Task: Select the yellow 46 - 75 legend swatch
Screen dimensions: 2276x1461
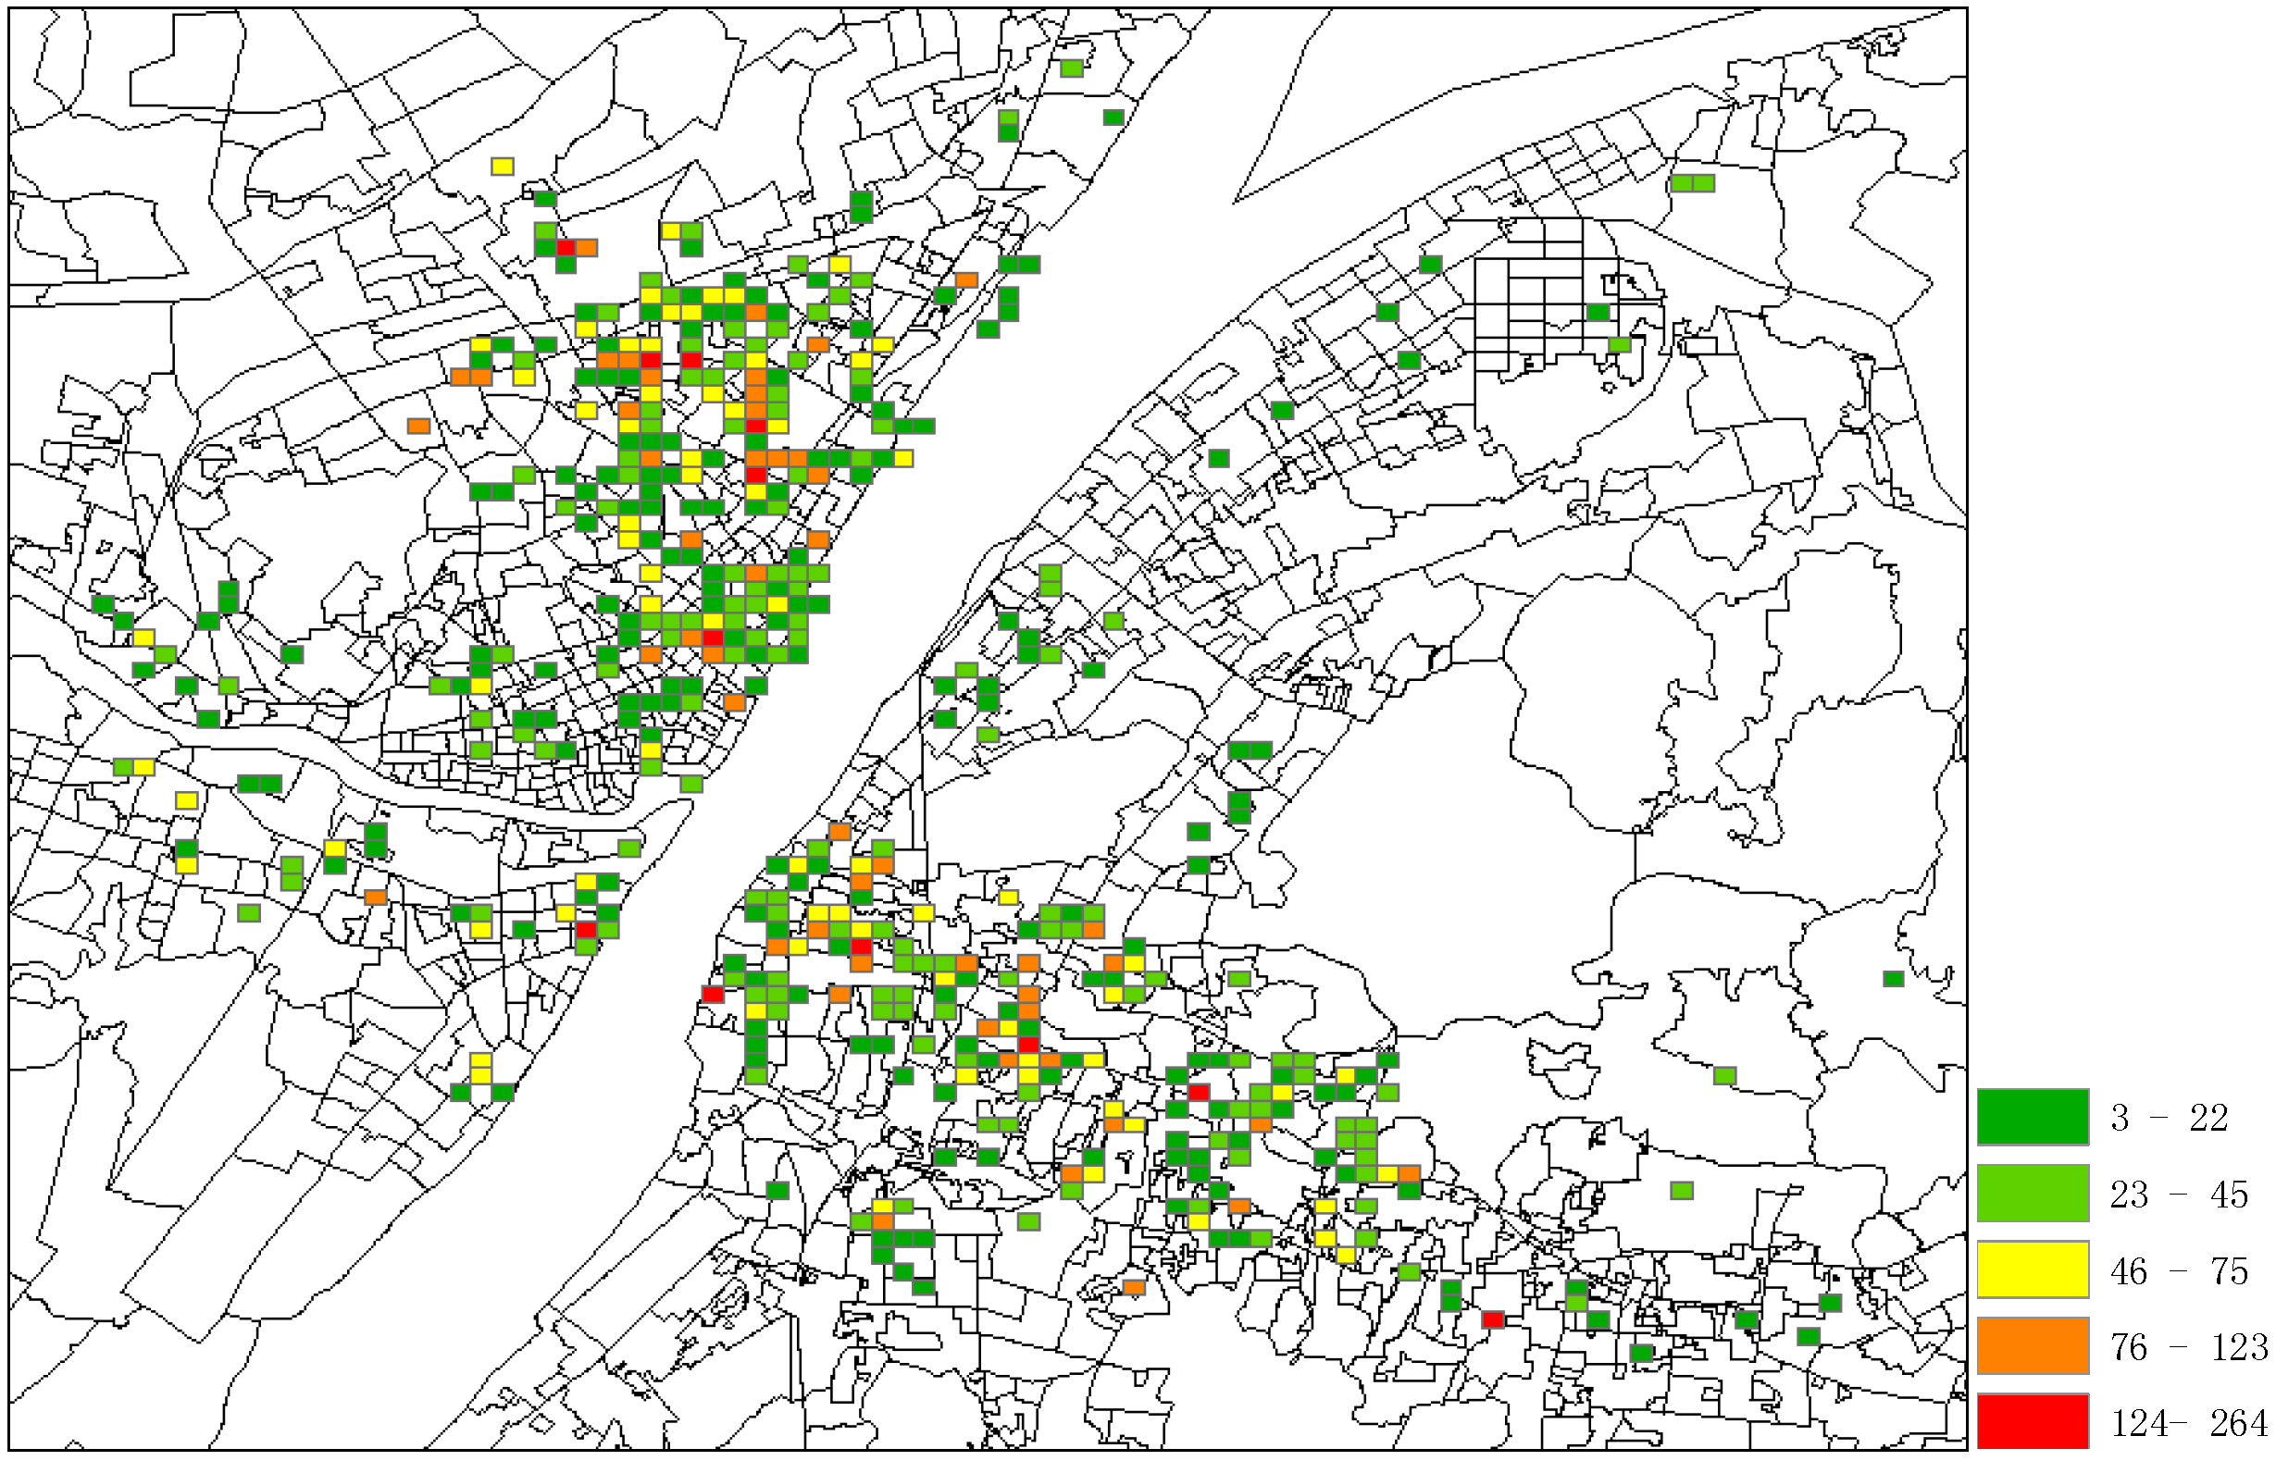Action: point(2033,1269)
